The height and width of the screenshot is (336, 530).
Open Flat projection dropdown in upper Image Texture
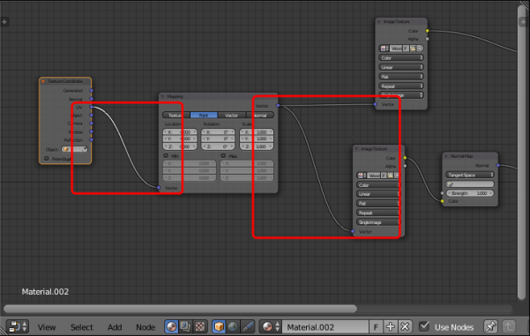(x=401, y=77)
